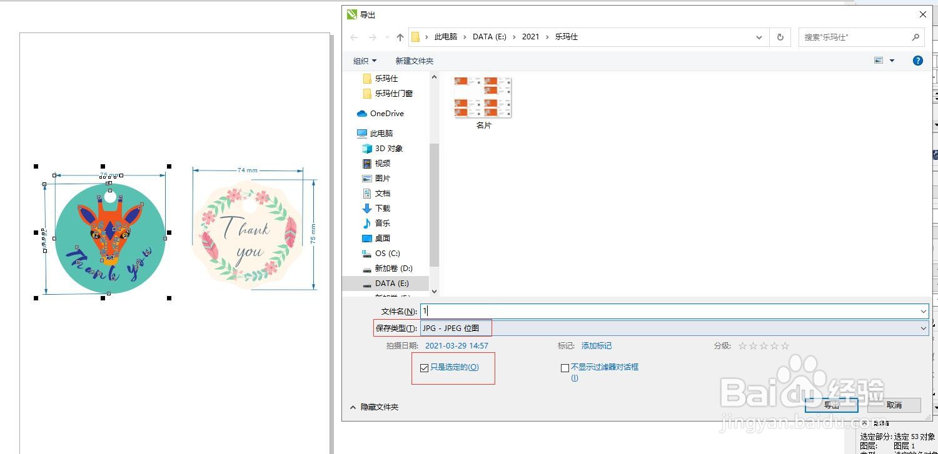The height and width of the screenshot is (454, 938).
Task: Collapse folders with 隐藏文件夹
Action: click(374, 407)
